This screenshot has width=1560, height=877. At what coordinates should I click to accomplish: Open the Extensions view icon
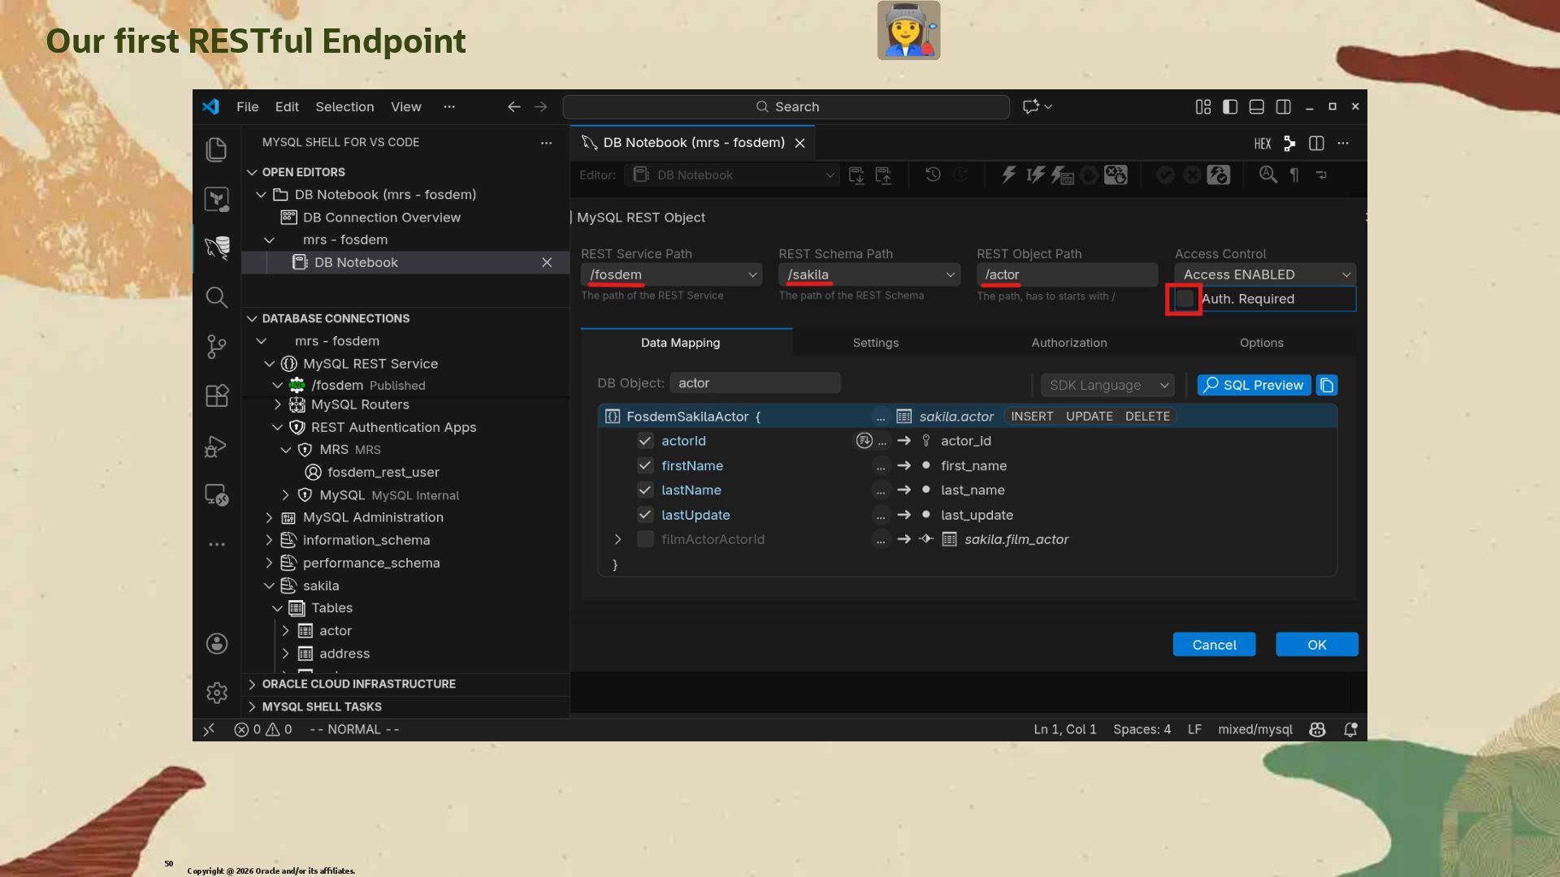click(x=216, y=396)
